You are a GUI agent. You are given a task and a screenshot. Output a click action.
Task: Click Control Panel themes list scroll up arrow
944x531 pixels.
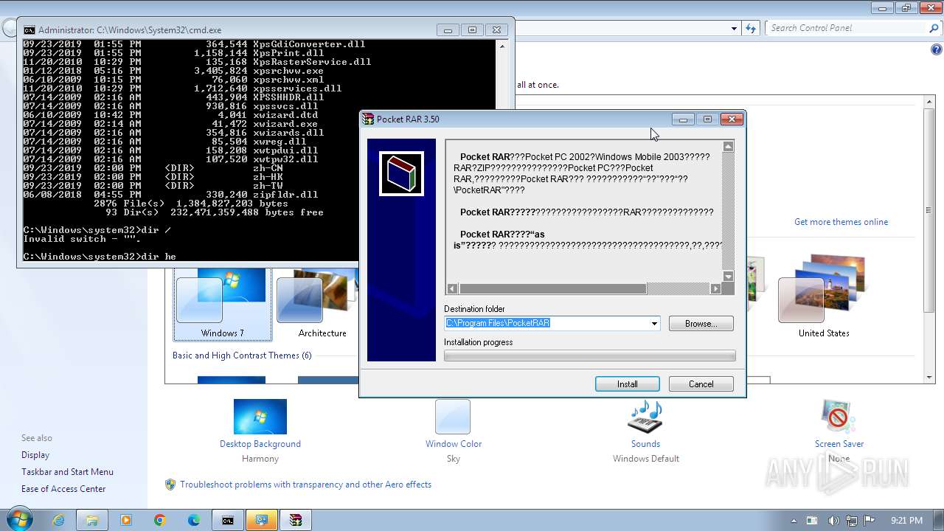point(929,101)
